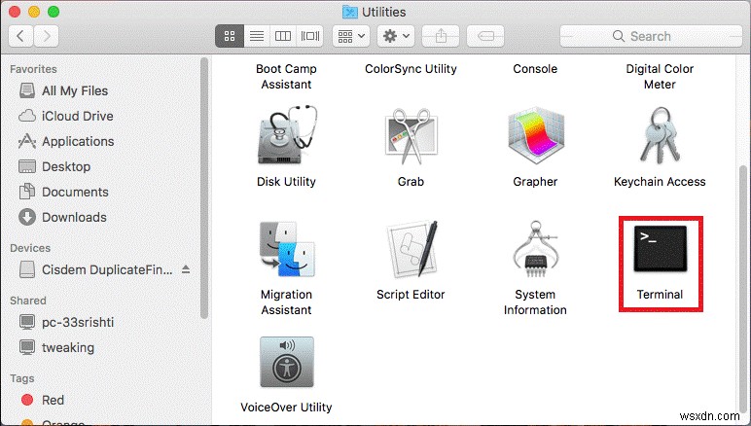Switch to list view
The width and height of the screenshot is (751, 426).
[x=257, y=36]
